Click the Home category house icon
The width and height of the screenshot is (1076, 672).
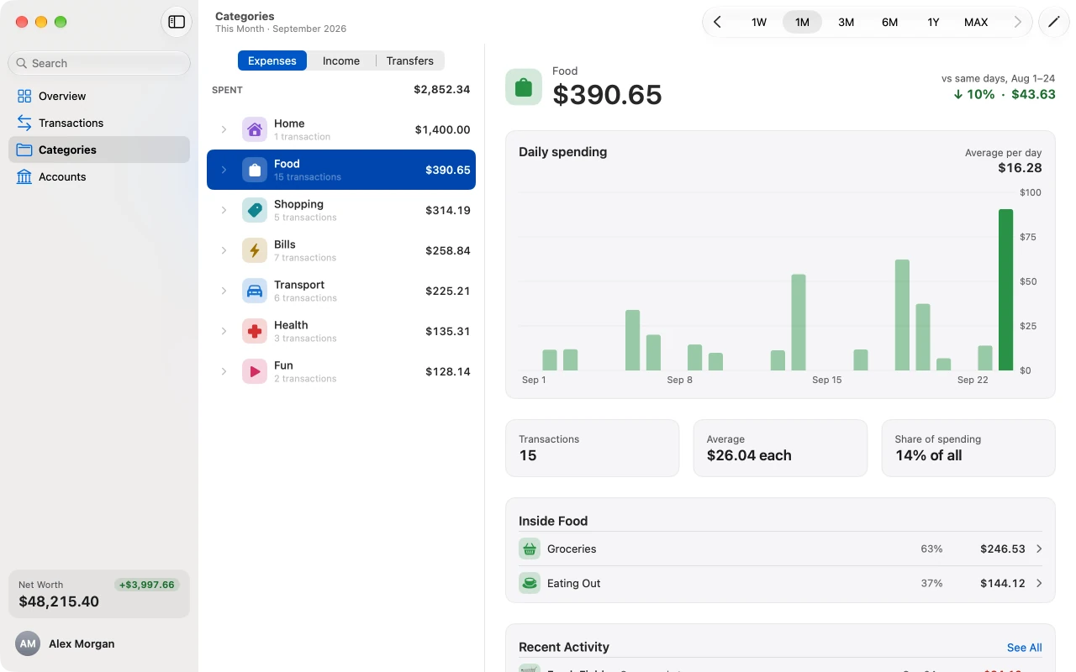[255, 129]
